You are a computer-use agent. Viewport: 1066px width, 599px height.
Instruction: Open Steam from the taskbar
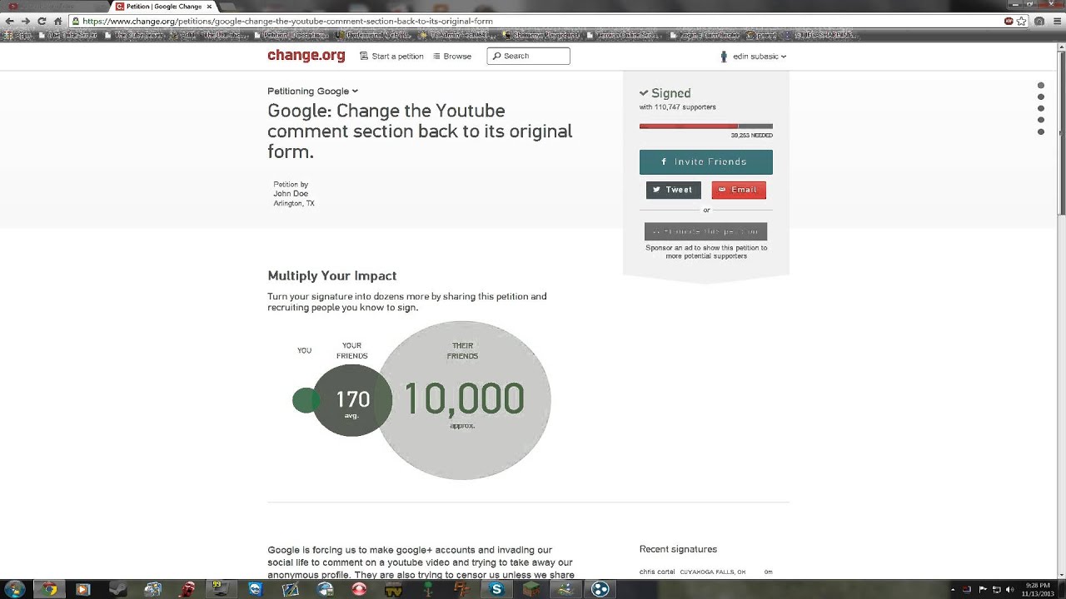pyautogui.click(x=117, y=589)
